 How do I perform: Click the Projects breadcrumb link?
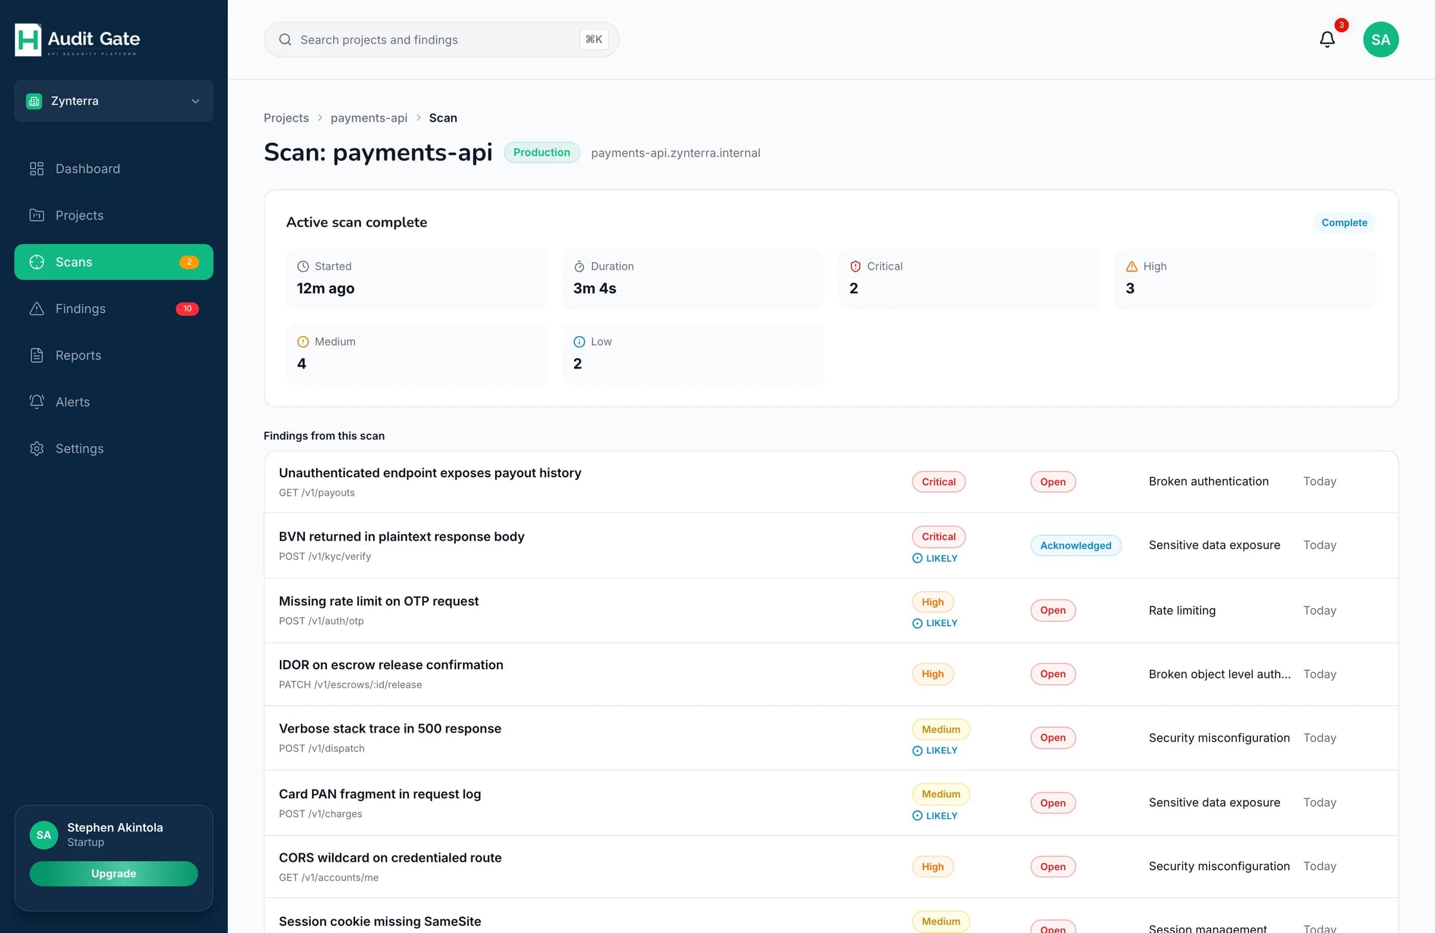[286, 118]
